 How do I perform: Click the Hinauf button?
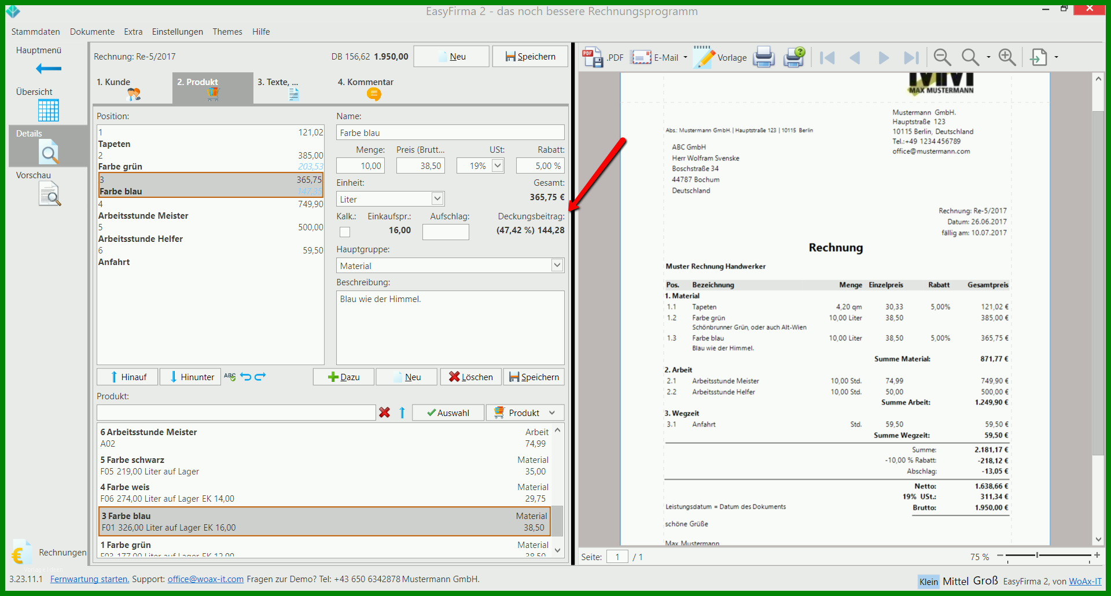pos(128,377)
